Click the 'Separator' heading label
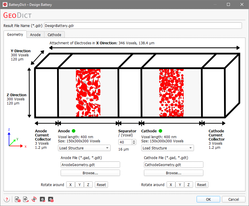The height and width of the screenshot is (206, 249). click(127, 131)
